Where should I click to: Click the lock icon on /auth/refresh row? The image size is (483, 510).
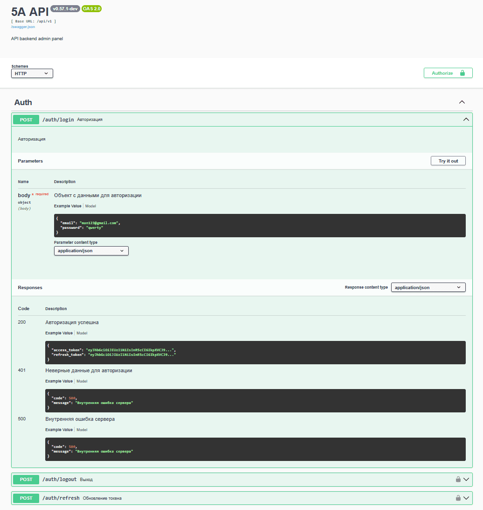(x=458, y=498)
